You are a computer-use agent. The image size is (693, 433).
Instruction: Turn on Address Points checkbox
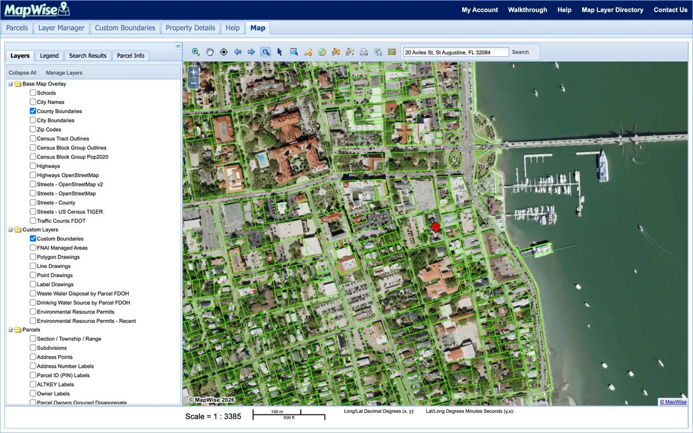[x=33, y=357]
